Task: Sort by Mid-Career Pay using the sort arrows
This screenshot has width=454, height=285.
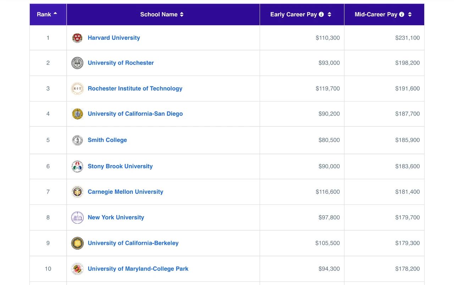Action: tap(410, 15)
